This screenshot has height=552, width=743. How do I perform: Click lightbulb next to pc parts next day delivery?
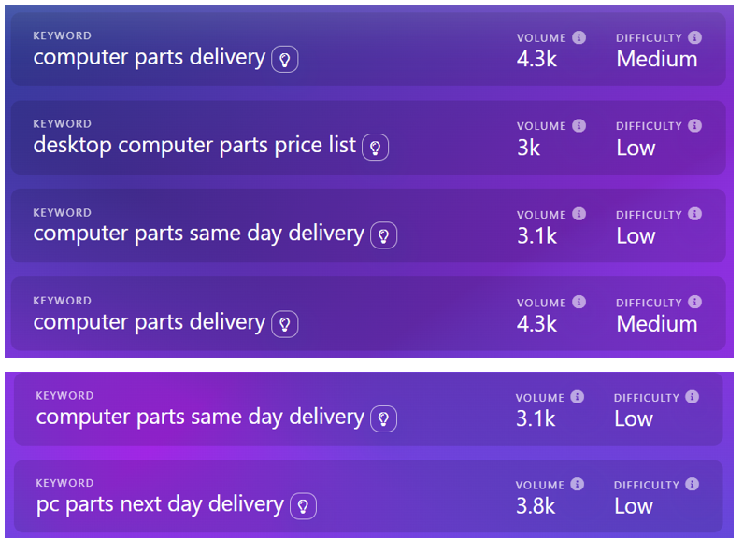pos(303,506)
